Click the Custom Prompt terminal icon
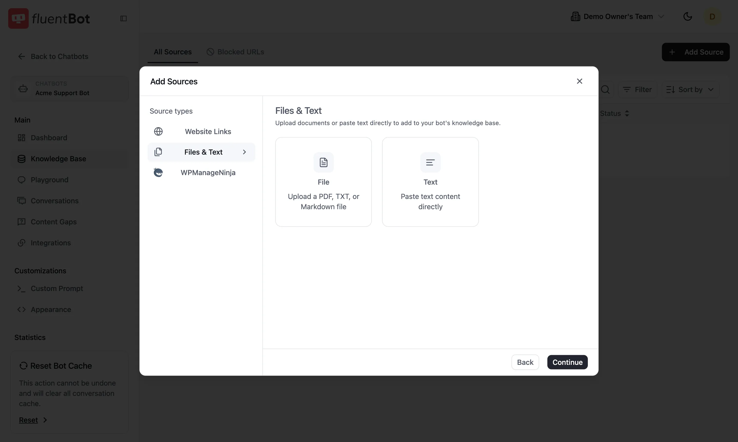Viewport: 738px width, 442px height. [22, 288]
